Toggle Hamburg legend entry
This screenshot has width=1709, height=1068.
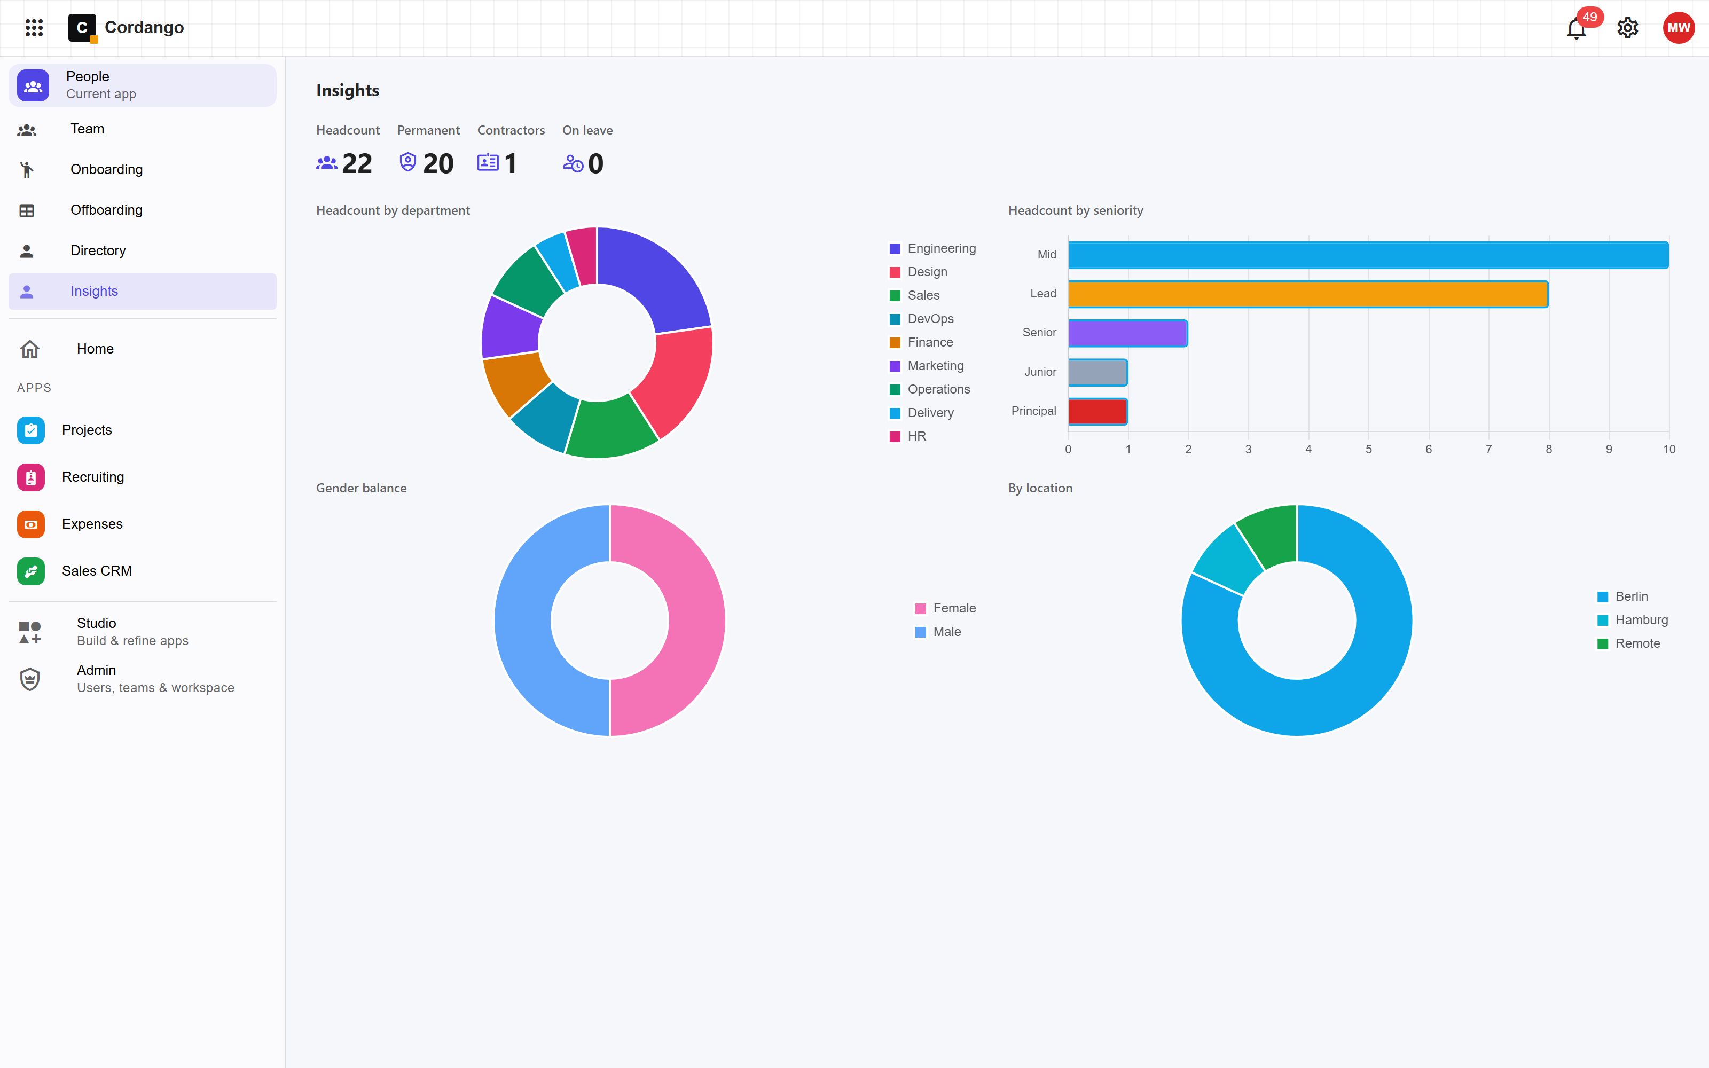(x=1633, y=620)
